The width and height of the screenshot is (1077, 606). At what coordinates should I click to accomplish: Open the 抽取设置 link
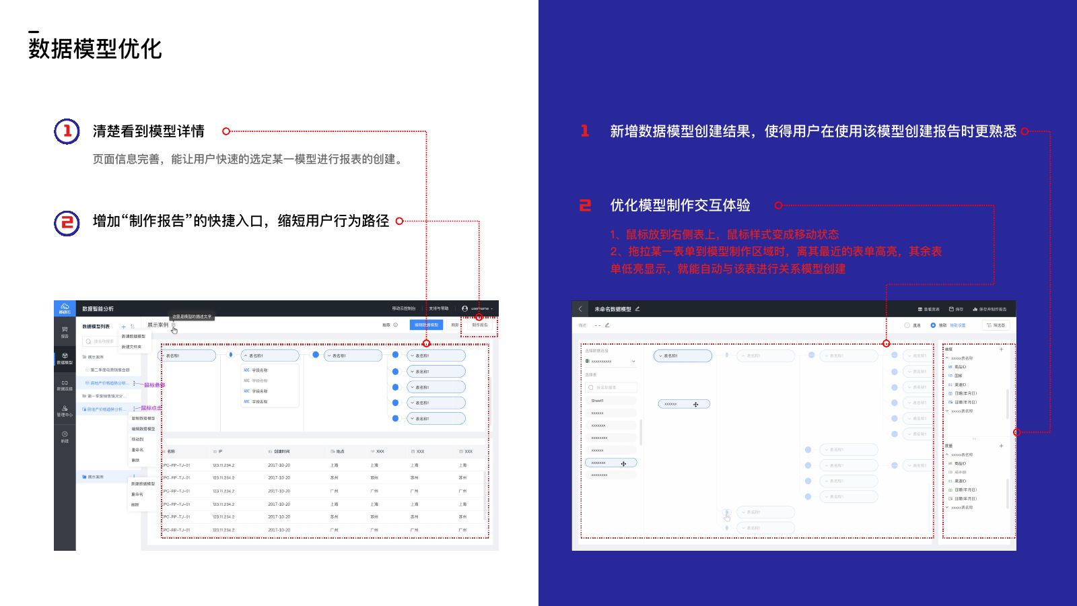point(958,325)
